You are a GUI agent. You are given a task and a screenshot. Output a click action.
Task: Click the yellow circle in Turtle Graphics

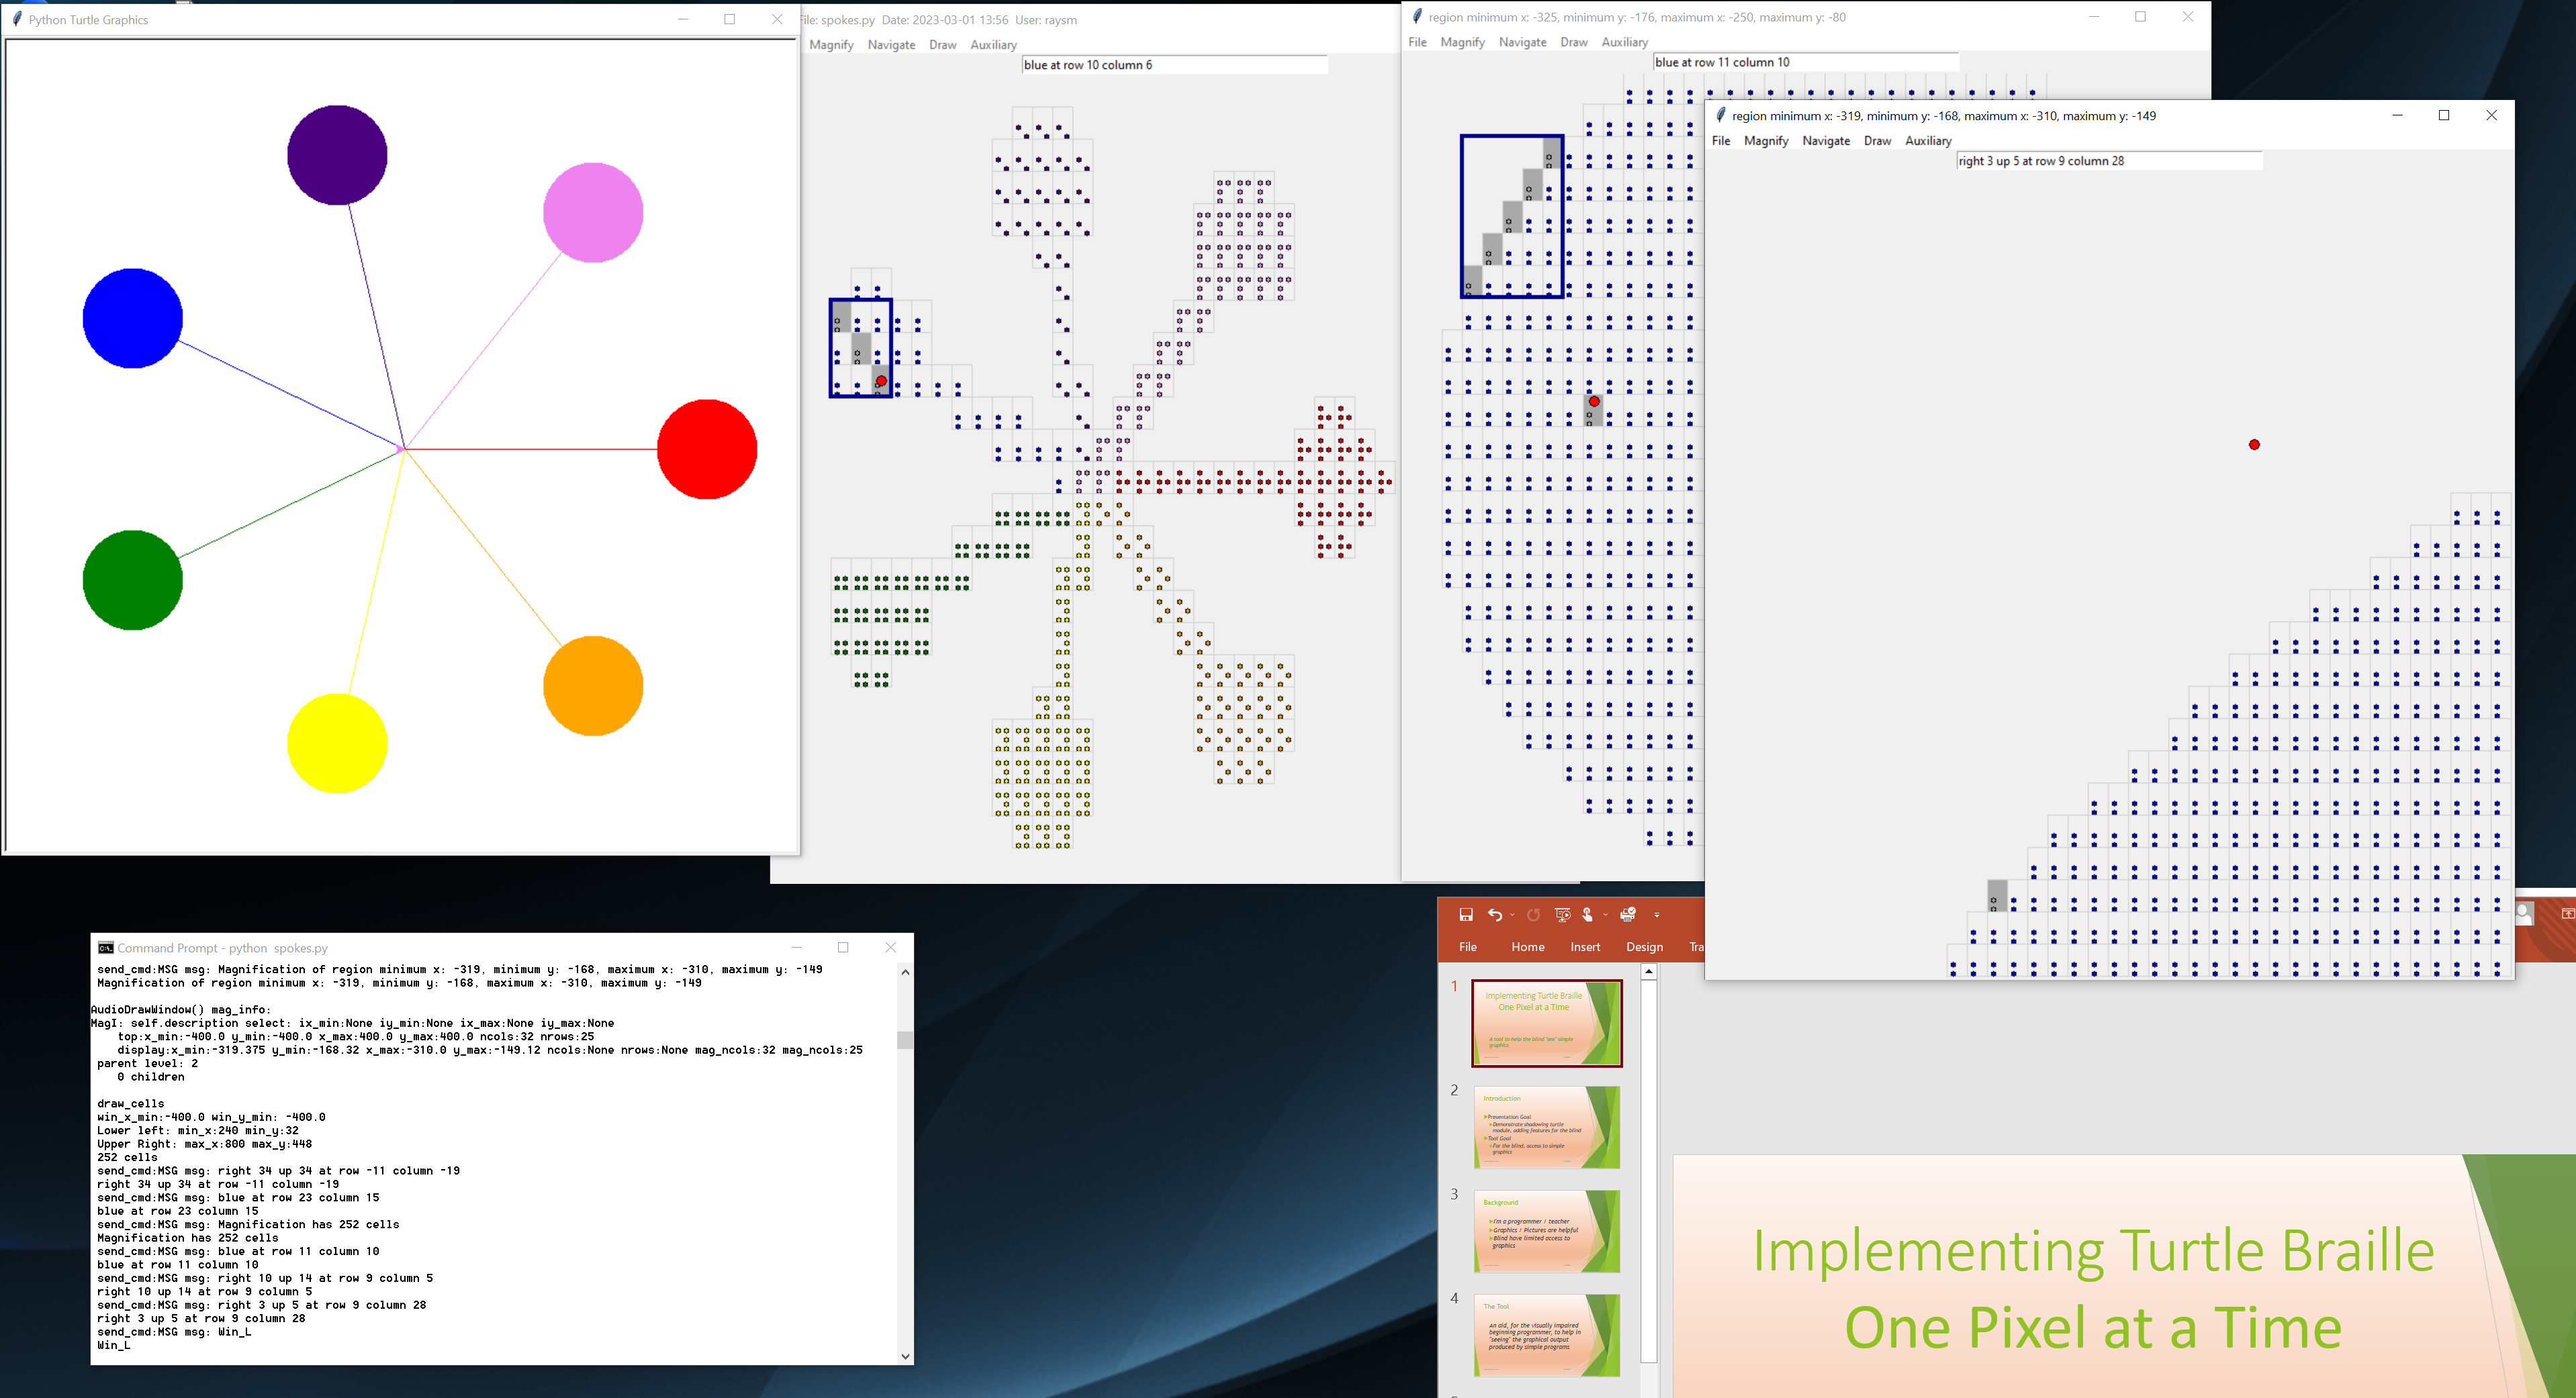click(337, 744)
